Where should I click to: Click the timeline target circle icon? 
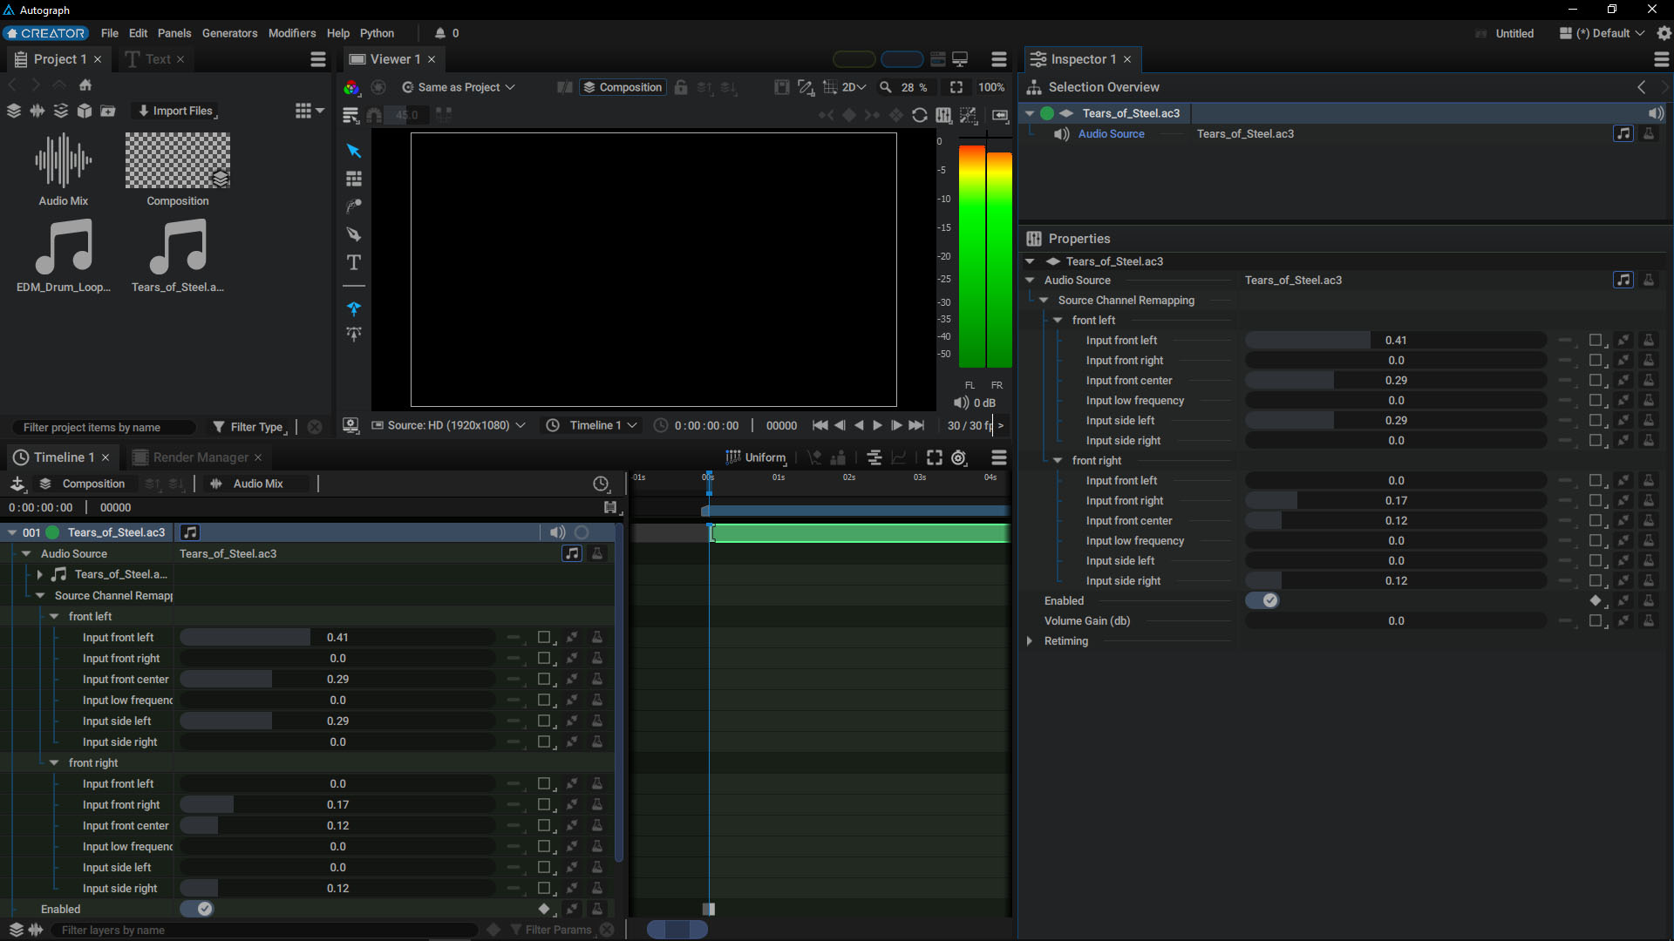959,457
